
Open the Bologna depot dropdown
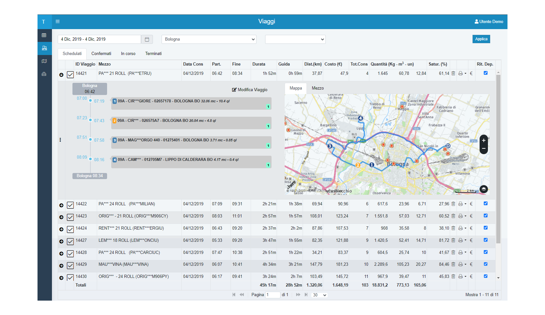[x=209, y=39]
